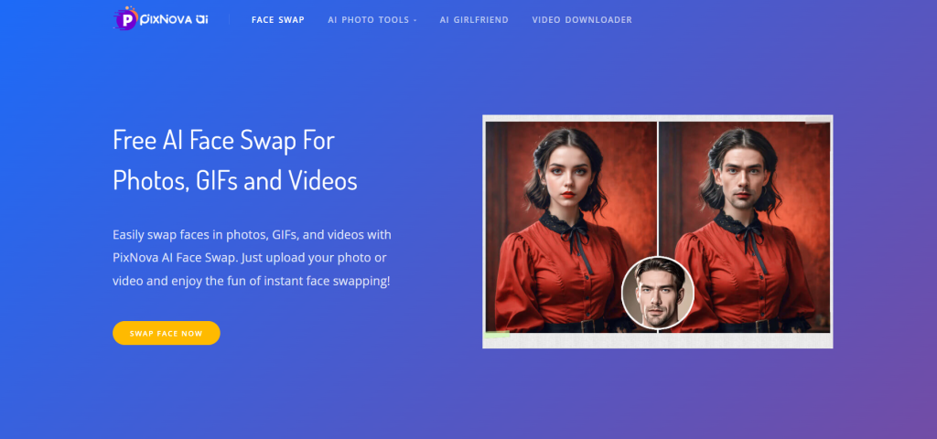
Task: Click the PixNova AI wordmark text
Action: point(174,20)
